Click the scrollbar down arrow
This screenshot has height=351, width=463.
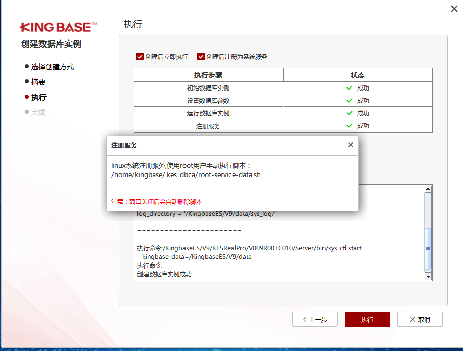(428, 277)
